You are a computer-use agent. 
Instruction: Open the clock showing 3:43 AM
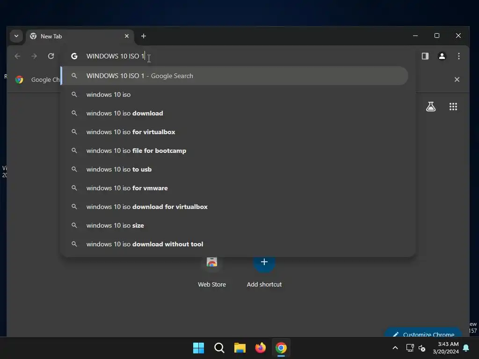tap(446, 348)
